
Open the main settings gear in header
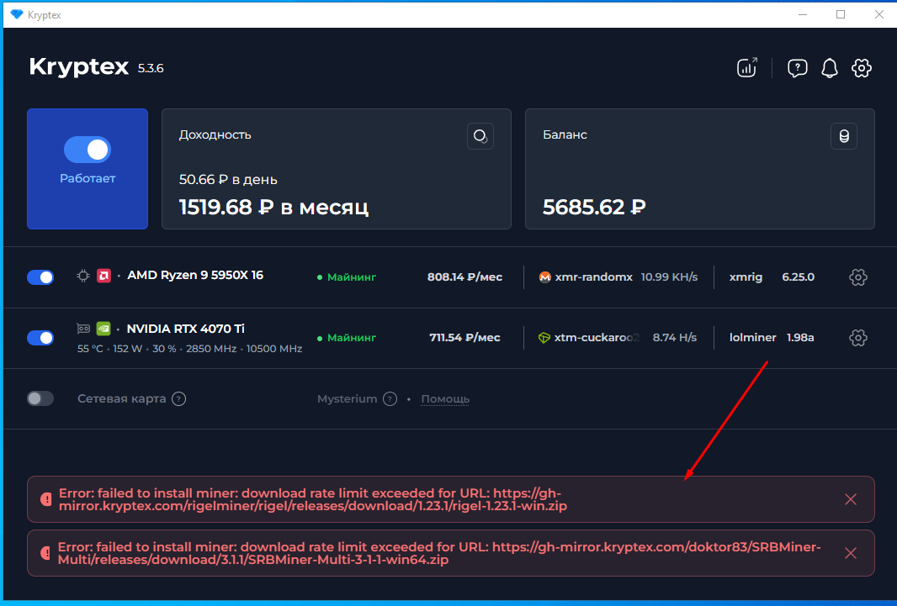861,68
